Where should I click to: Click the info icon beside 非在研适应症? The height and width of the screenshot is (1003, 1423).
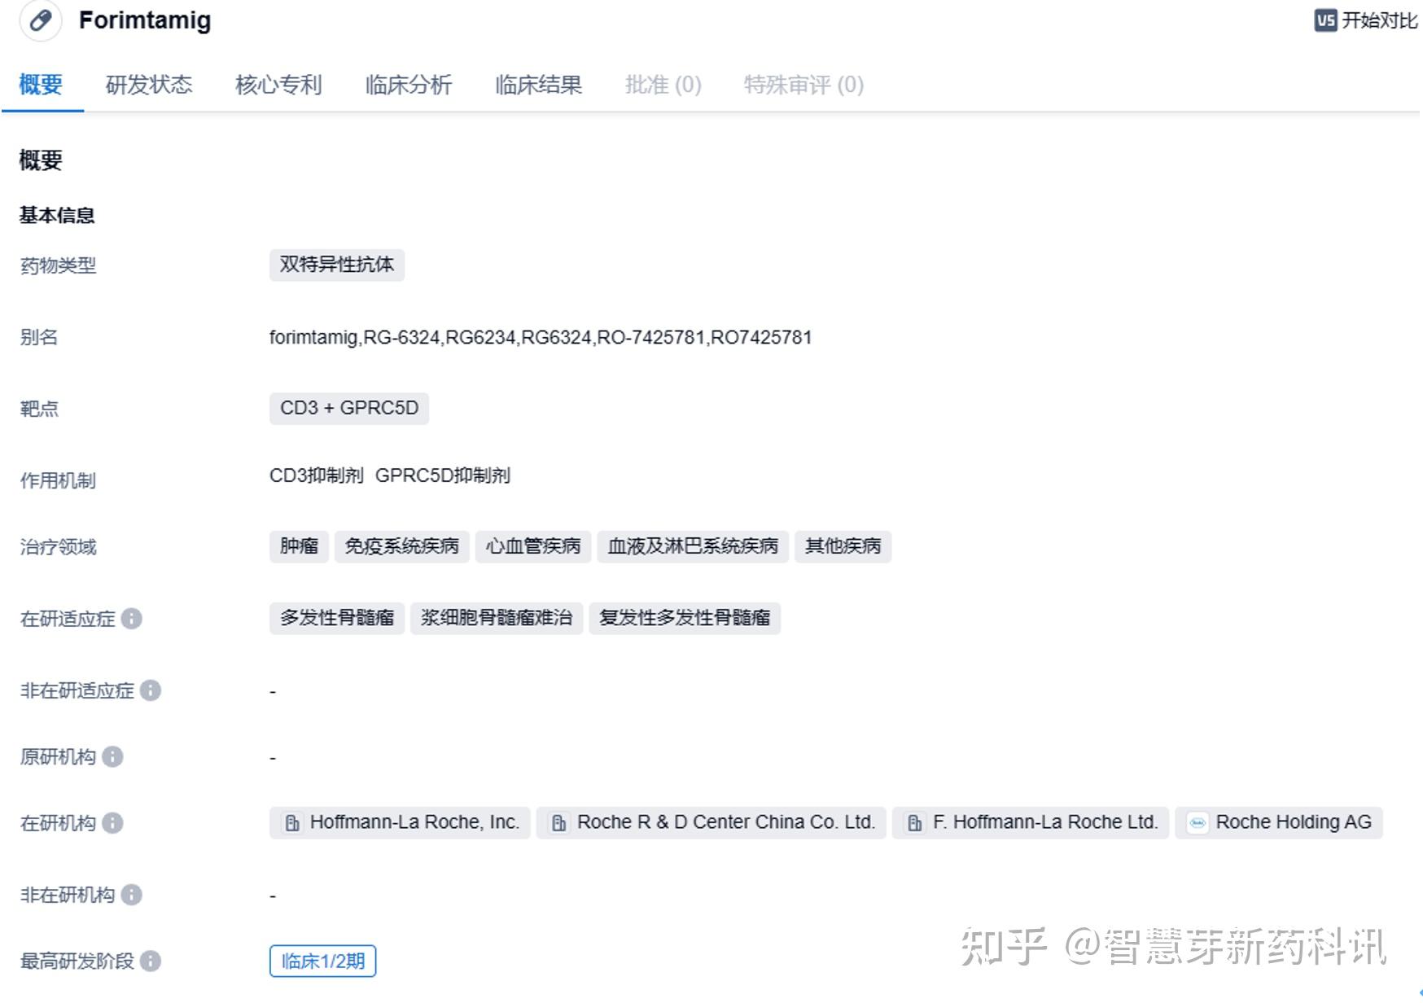(150, 691)
